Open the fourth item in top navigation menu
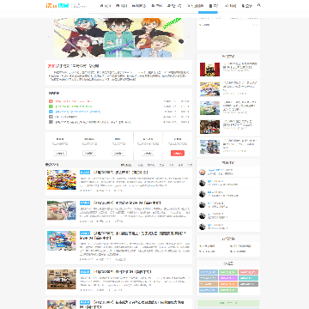This screenshot has width=309, height=309. [x=156, y=6]
